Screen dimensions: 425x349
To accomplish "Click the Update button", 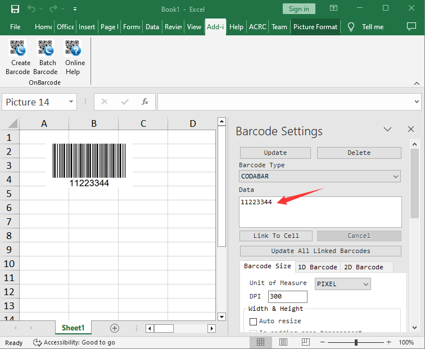I will coord(275,153).
